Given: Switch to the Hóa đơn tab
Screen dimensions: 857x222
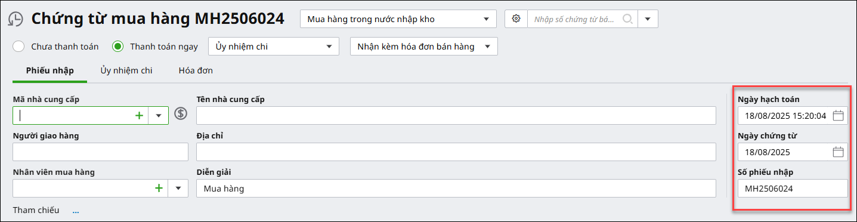Looking at the screenshot, I should pos(196,70).
